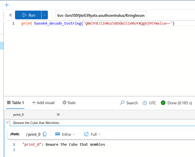Copy the JPath /print_0 with clipboard icon
Image resolution: width=195 pixels, height=157 pixels.
pos(45,134)
